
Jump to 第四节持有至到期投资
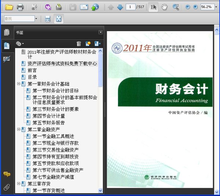coord(55,157)
